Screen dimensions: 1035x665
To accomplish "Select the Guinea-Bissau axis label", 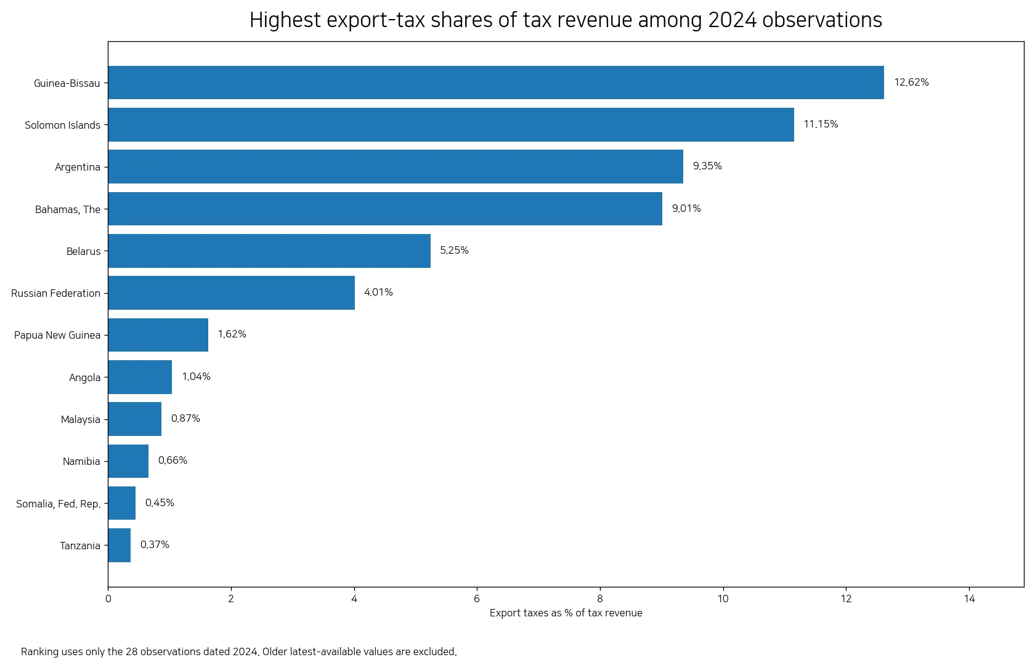I will click(67, 83).
